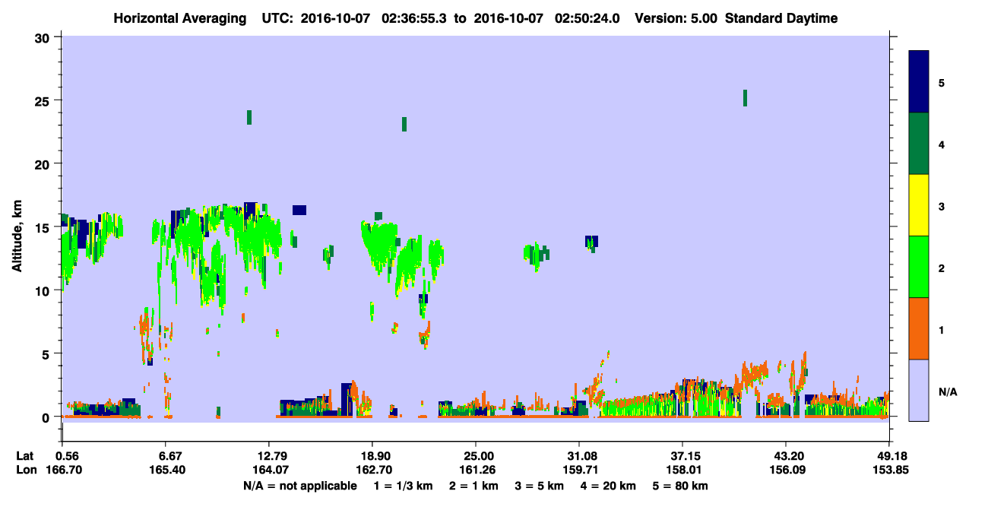Screen dimensions: 988x507
Task: Click the end time '02:50:24.0'
Action: (x=589, y=18)
